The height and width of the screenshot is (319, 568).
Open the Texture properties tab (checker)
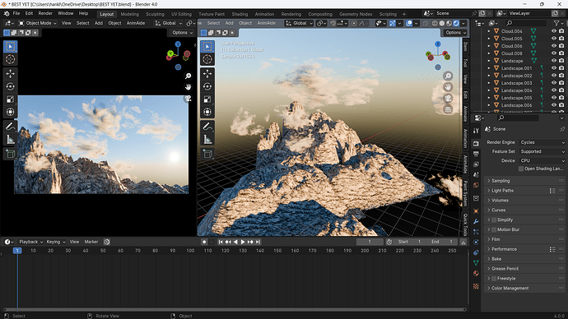(x=476, y=286)
